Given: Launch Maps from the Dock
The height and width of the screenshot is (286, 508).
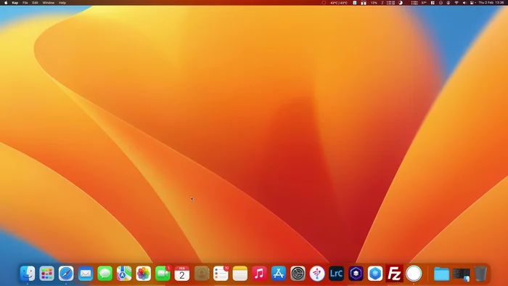Looking at the screenshot, I should (x=124, y=274).
